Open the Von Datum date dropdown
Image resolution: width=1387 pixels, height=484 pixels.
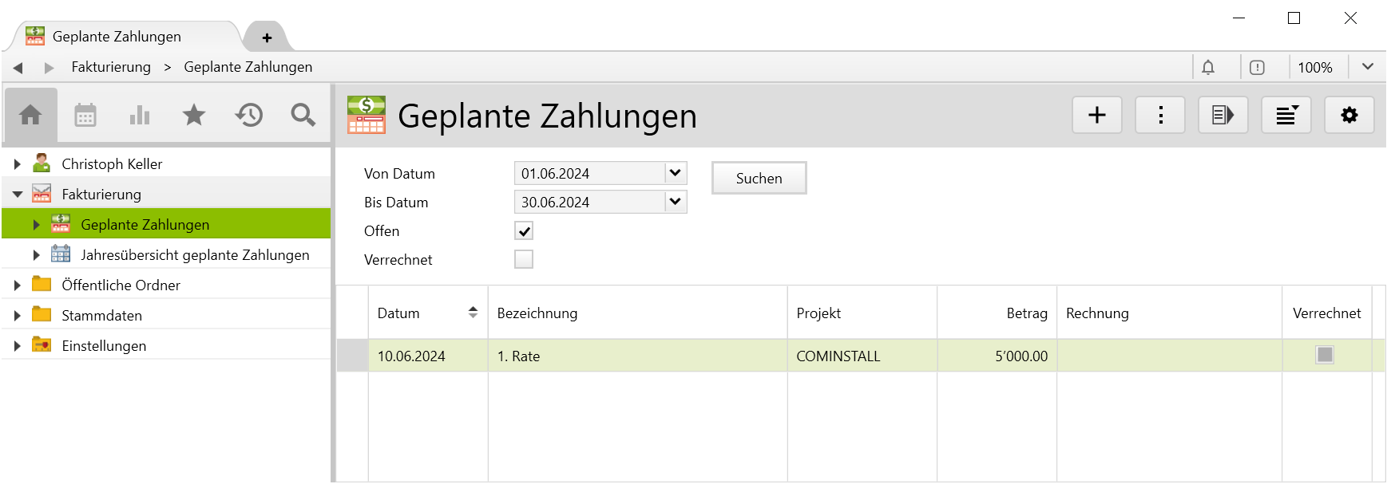point(676,173)
